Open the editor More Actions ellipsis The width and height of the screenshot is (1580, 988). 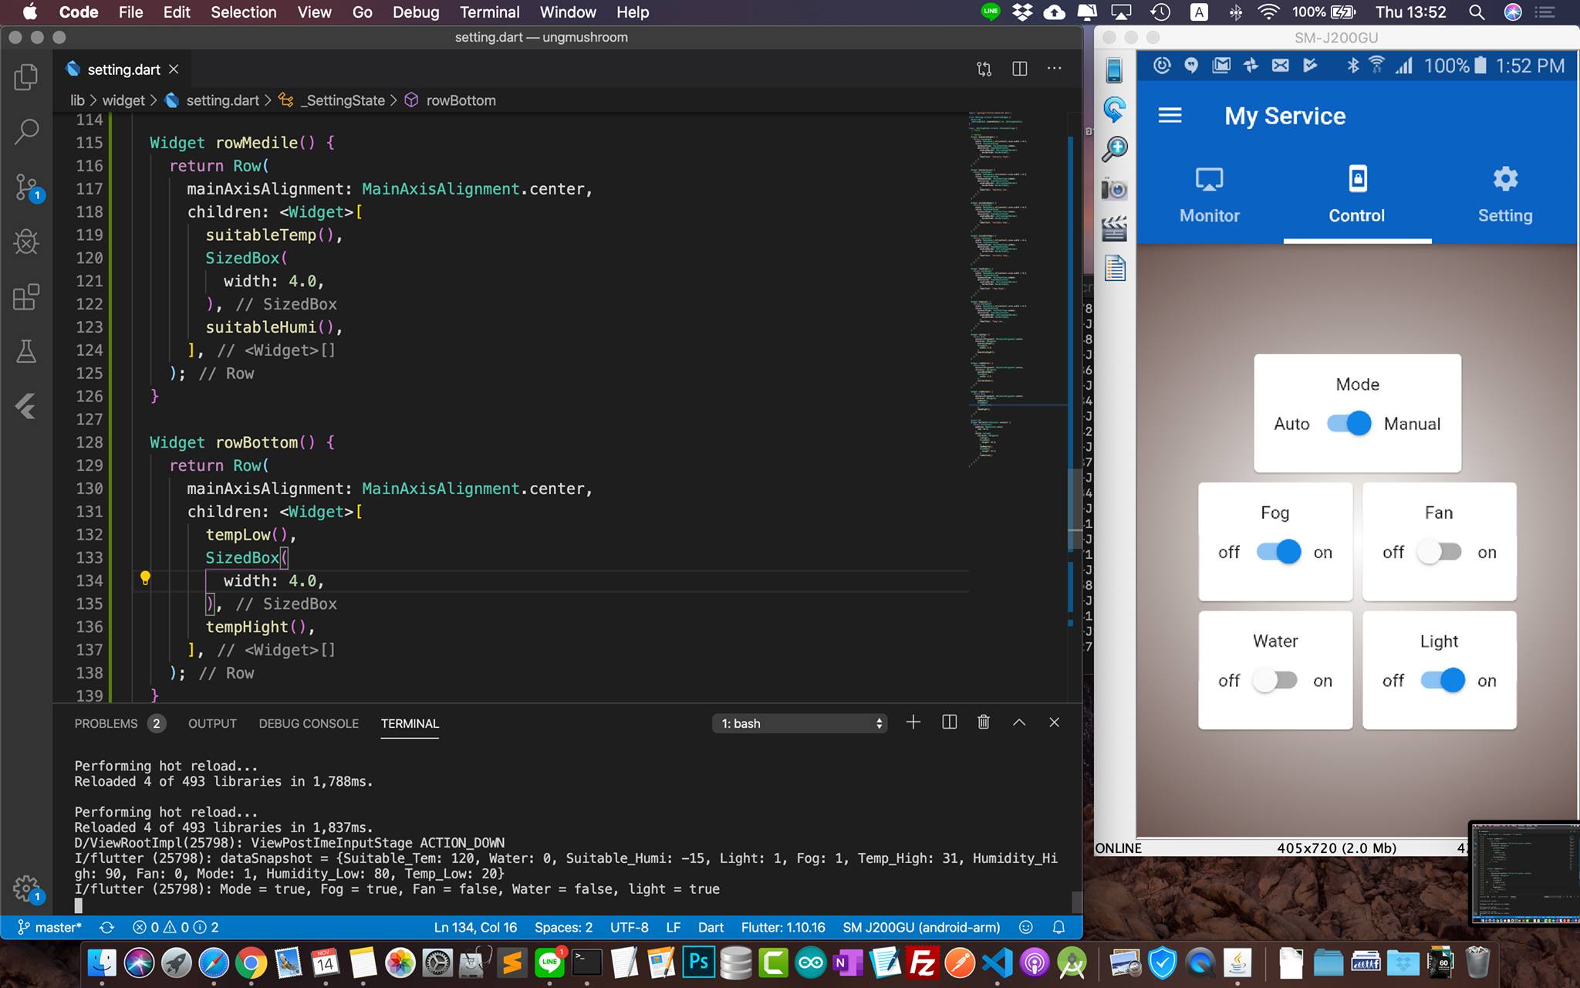click(1054, 69)
